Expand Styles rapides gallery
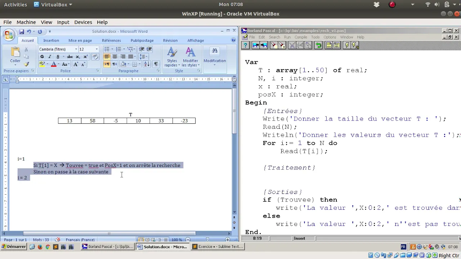 click(x=172, y=57)
